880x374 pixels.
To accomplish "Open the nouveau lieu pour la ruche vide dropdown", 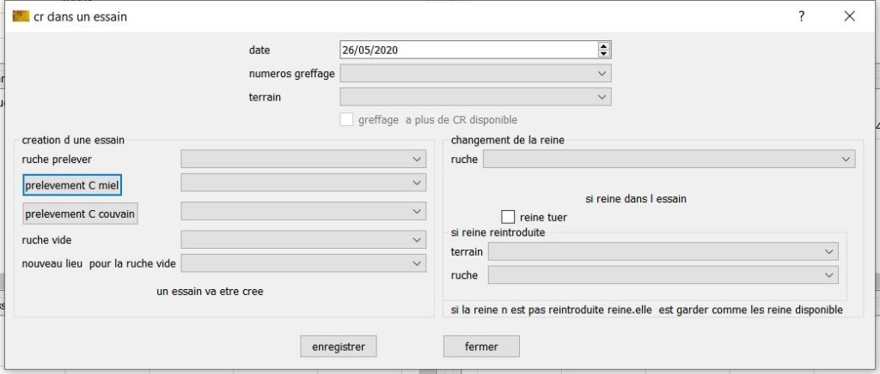I will coord(303,262).
